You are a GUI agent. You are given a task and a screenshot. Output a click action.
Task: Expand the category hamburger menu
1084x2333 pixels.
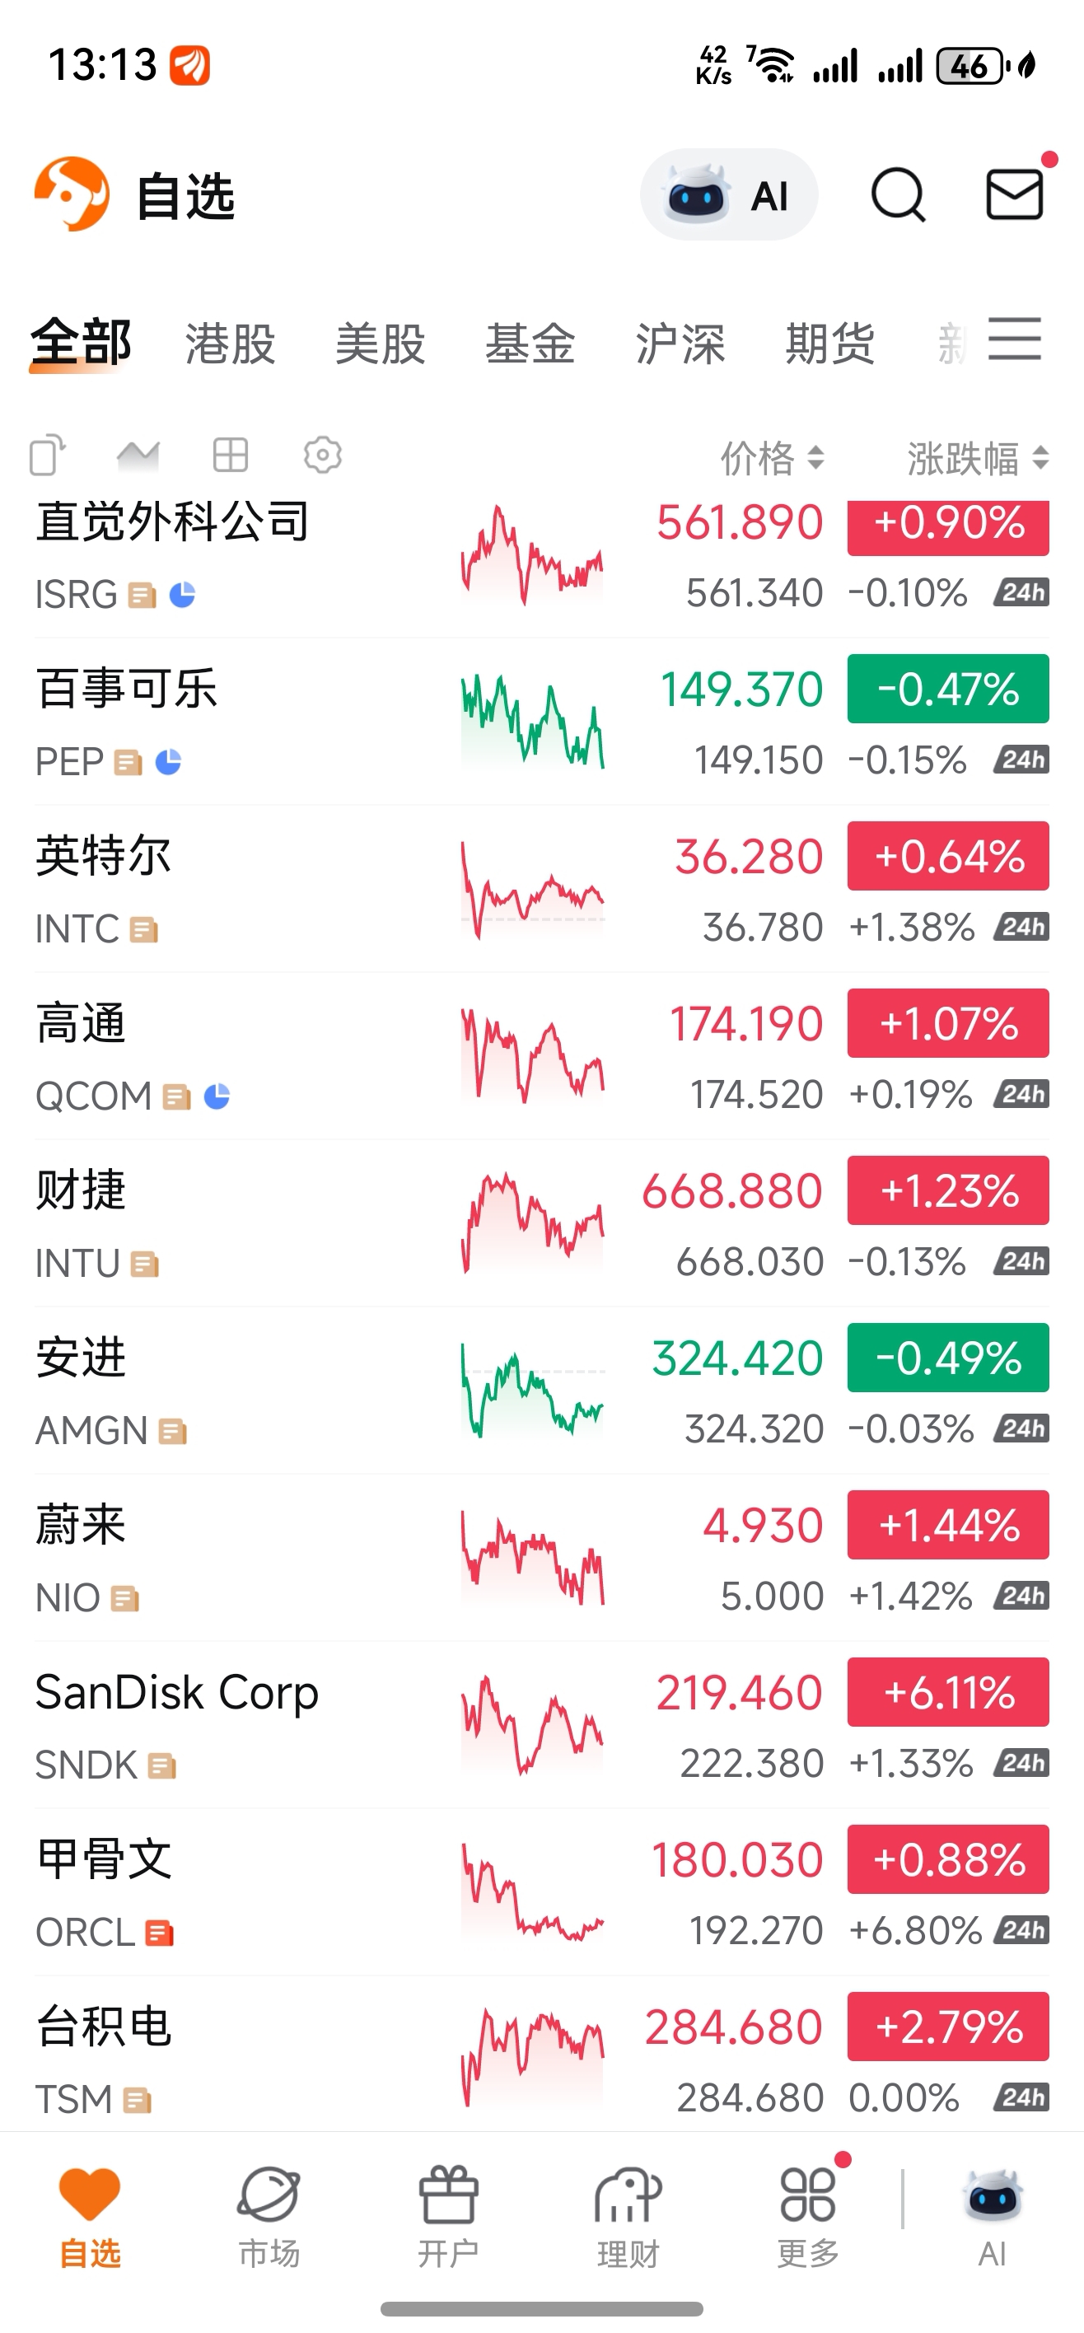1014,339
